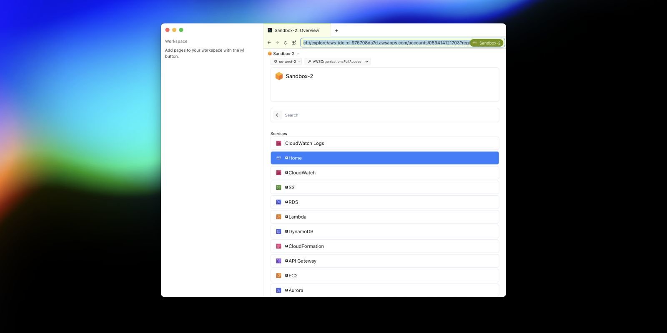Click the Sandbox-2 heading text
Viewport: 667px width, 333px height.
pyautogui.click(x=299, y=76)
